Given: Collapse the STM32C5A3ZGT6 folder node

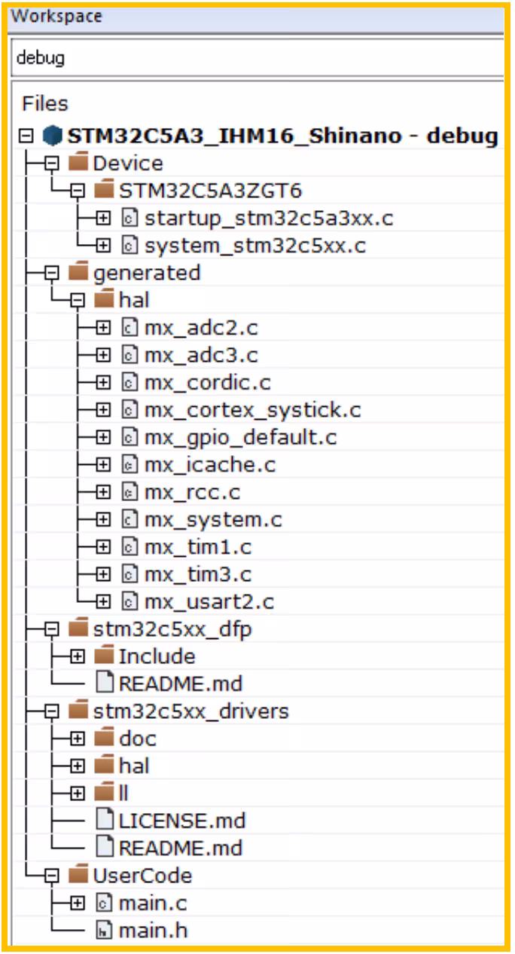Looking at the screenshot, I should [x=78, y=191].
